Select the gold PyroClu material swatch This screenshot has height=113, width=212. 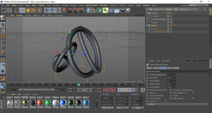click(25, 103)
